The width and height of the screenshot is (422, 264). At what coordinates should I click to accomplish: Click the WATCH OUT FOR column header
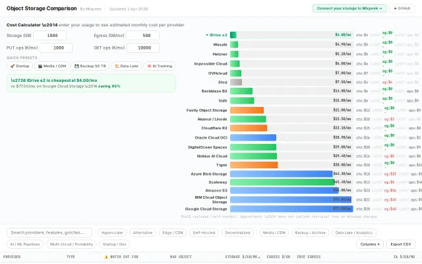[x=121, y=257]
